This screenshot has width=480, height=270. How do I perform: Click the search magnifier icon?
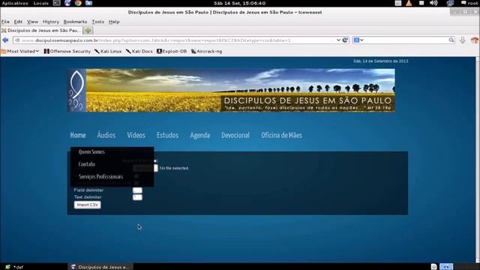tap(451, 40)
